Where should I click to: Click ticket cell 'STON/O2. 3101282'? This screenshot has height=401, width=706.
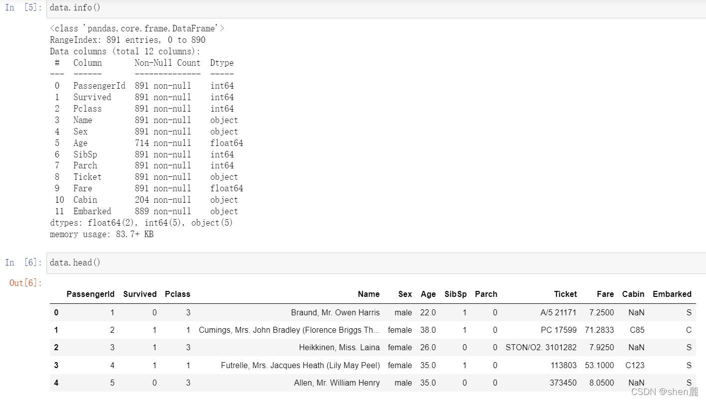coord(541,347)
